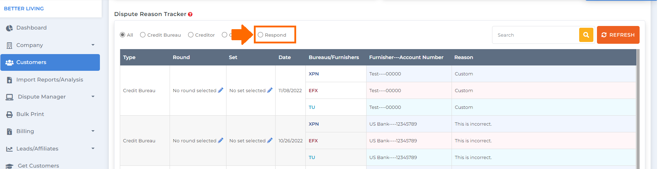This screenshot has height=169, width=662.
Task: Expand the Company menu arrow
Action: click(x=93, y=45)
